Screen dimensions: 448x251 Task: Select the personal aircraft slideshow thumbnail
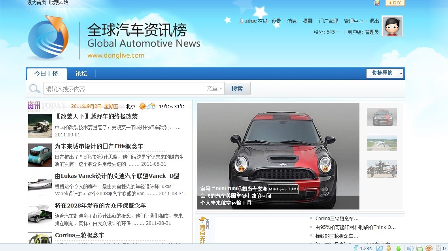point(382,169)
